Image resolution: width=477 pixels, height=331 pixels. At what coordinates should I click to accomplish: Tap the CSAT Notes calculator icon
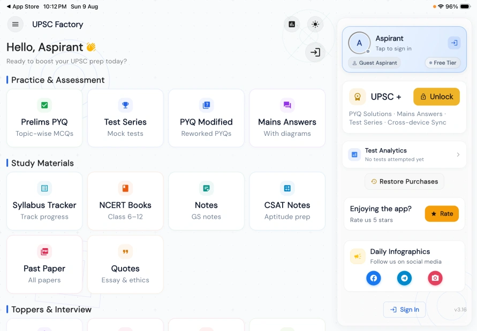pyautogui.click(x=287, y=188)
